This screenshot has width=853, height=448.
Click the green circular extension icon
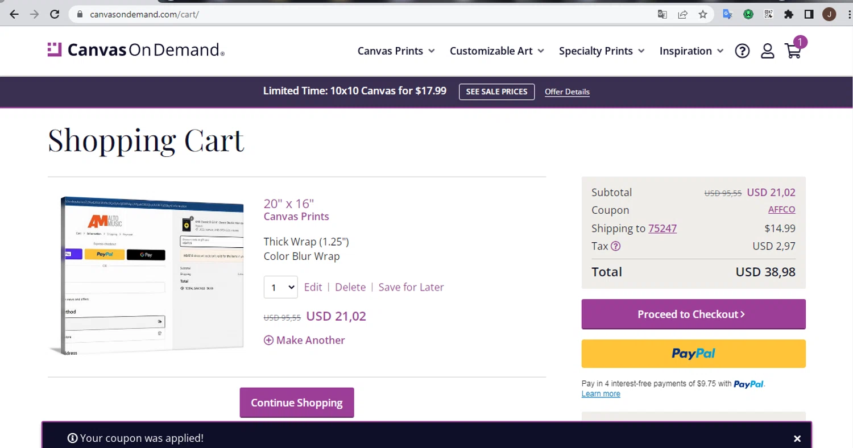[x=748, y=14]
